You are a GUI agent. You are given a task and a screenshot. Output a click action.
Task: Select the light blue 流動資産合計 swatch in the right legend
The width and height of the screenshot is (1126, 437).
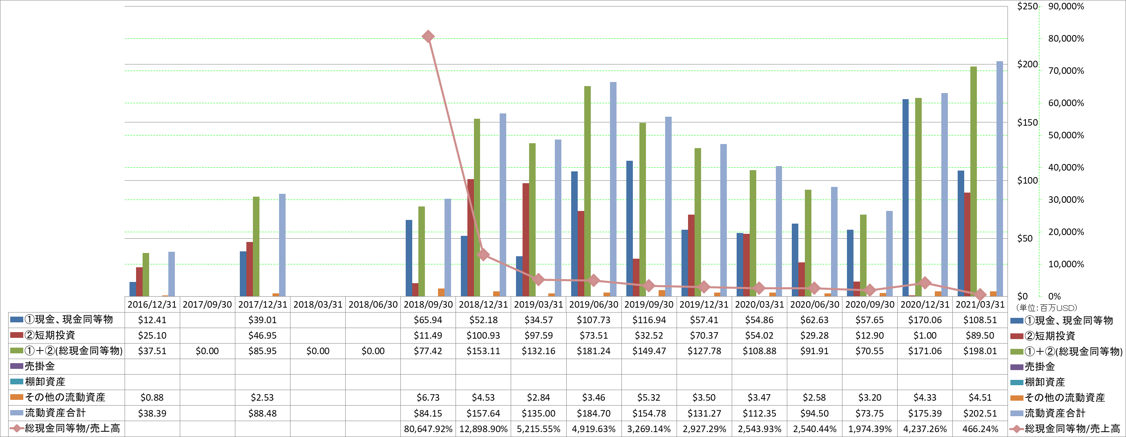[x=1017, y=413]
